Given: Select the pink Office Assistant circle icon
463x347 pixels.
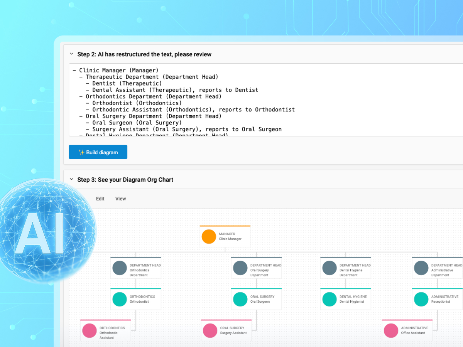Looking at the screenshot, I should click(x=392, y=330).
